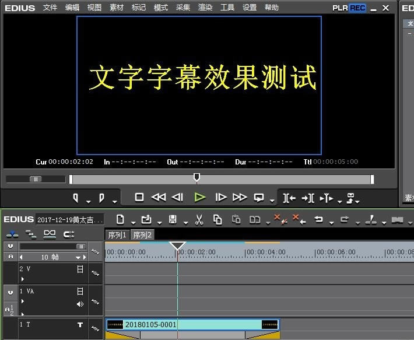Click the PLR REC mode switch button
This screenshot has height=340, width=414.
click(x=349, y=8)
